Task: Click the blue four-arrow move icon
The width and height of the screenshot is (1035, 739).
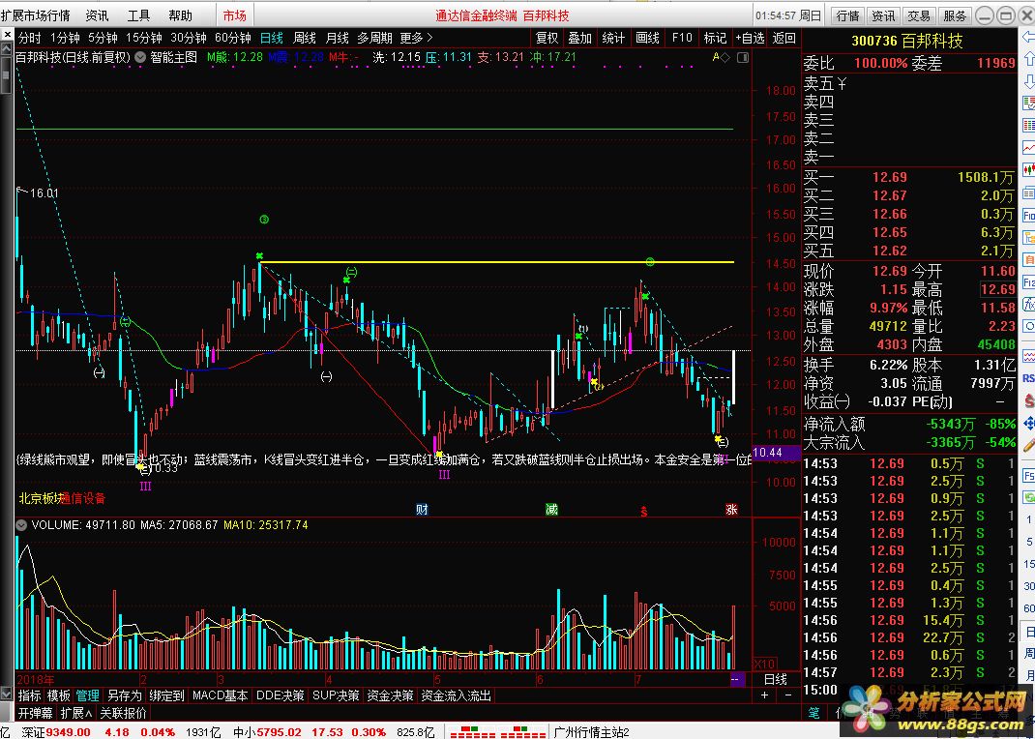Action: [x=1028, y=423]
